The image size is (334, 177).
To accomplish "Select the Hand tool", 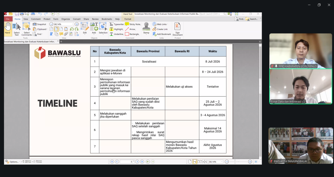I will click(8, 29).
